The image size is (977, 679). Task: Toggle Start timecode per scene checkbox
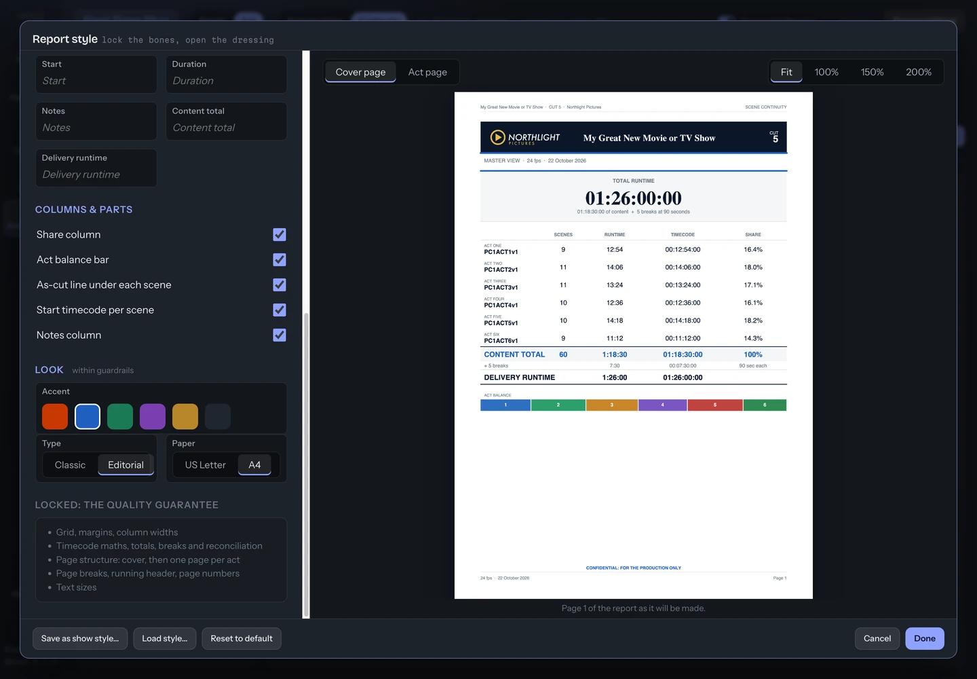280,310
